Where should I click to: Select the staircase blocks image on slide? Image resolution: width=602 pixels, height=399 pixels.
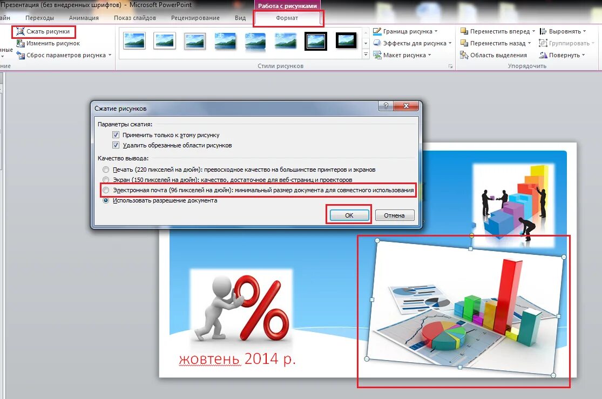513,206
